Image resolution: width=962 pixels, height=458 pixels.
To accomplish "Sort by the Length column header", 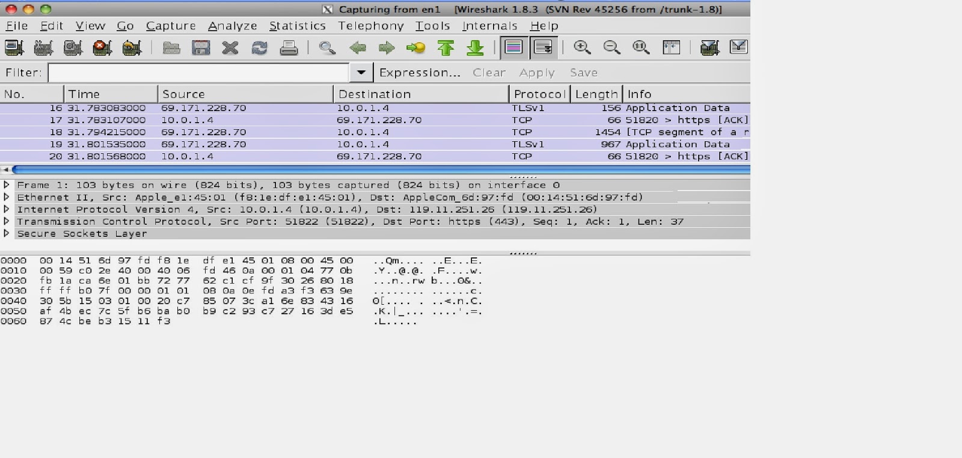I will 596,94.
